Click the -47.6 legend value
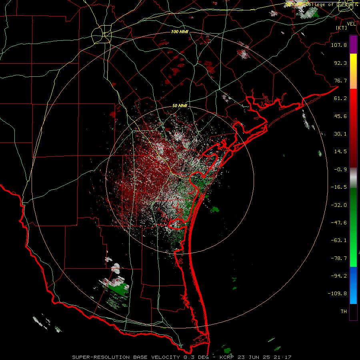This screenshot has width=360, height=360. click(x=339, y=223)
